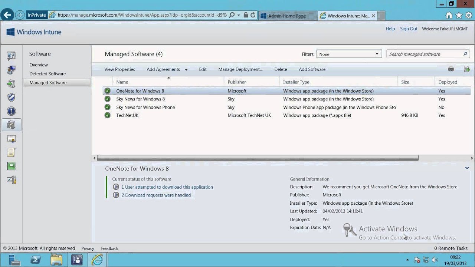Open the System Overview workspace icon
Viewport: 475px width, 267px height.
[11, 56]
